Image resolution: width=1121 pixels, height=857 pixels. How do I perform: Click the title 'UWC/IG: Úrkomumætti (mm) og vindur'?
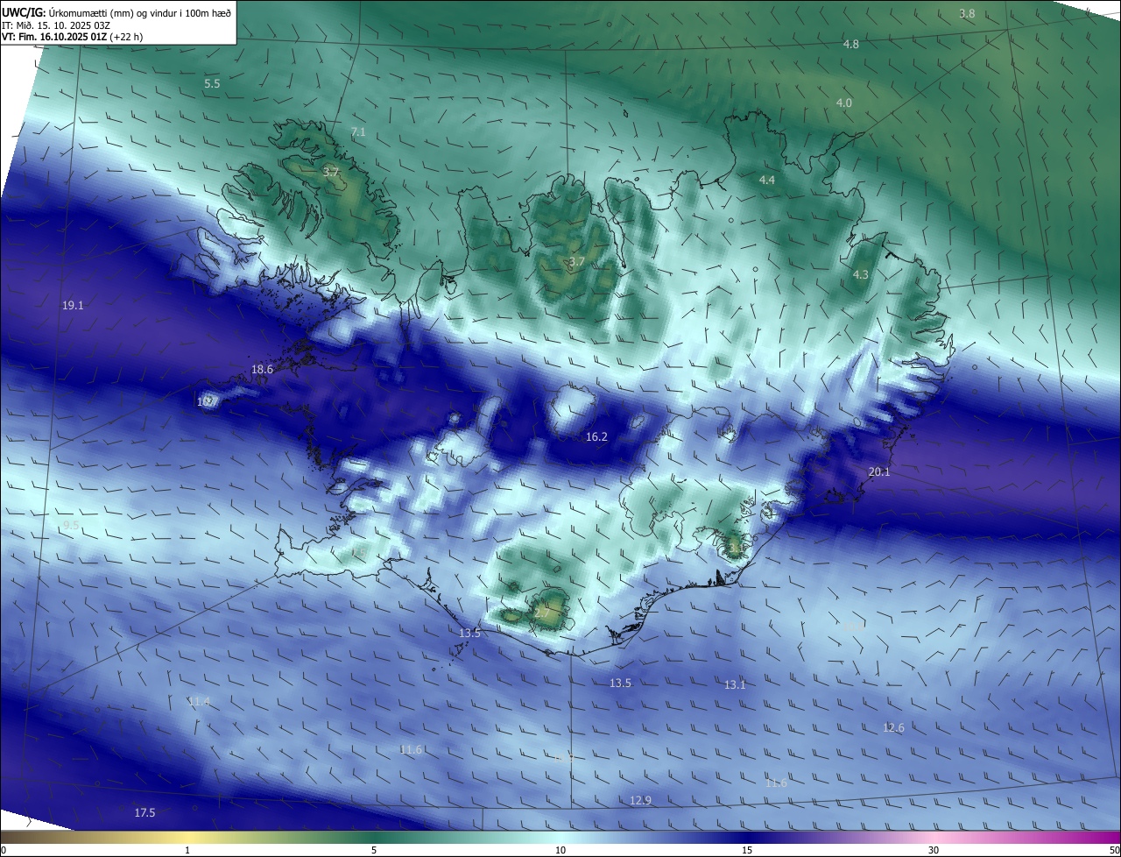(117, 12)
